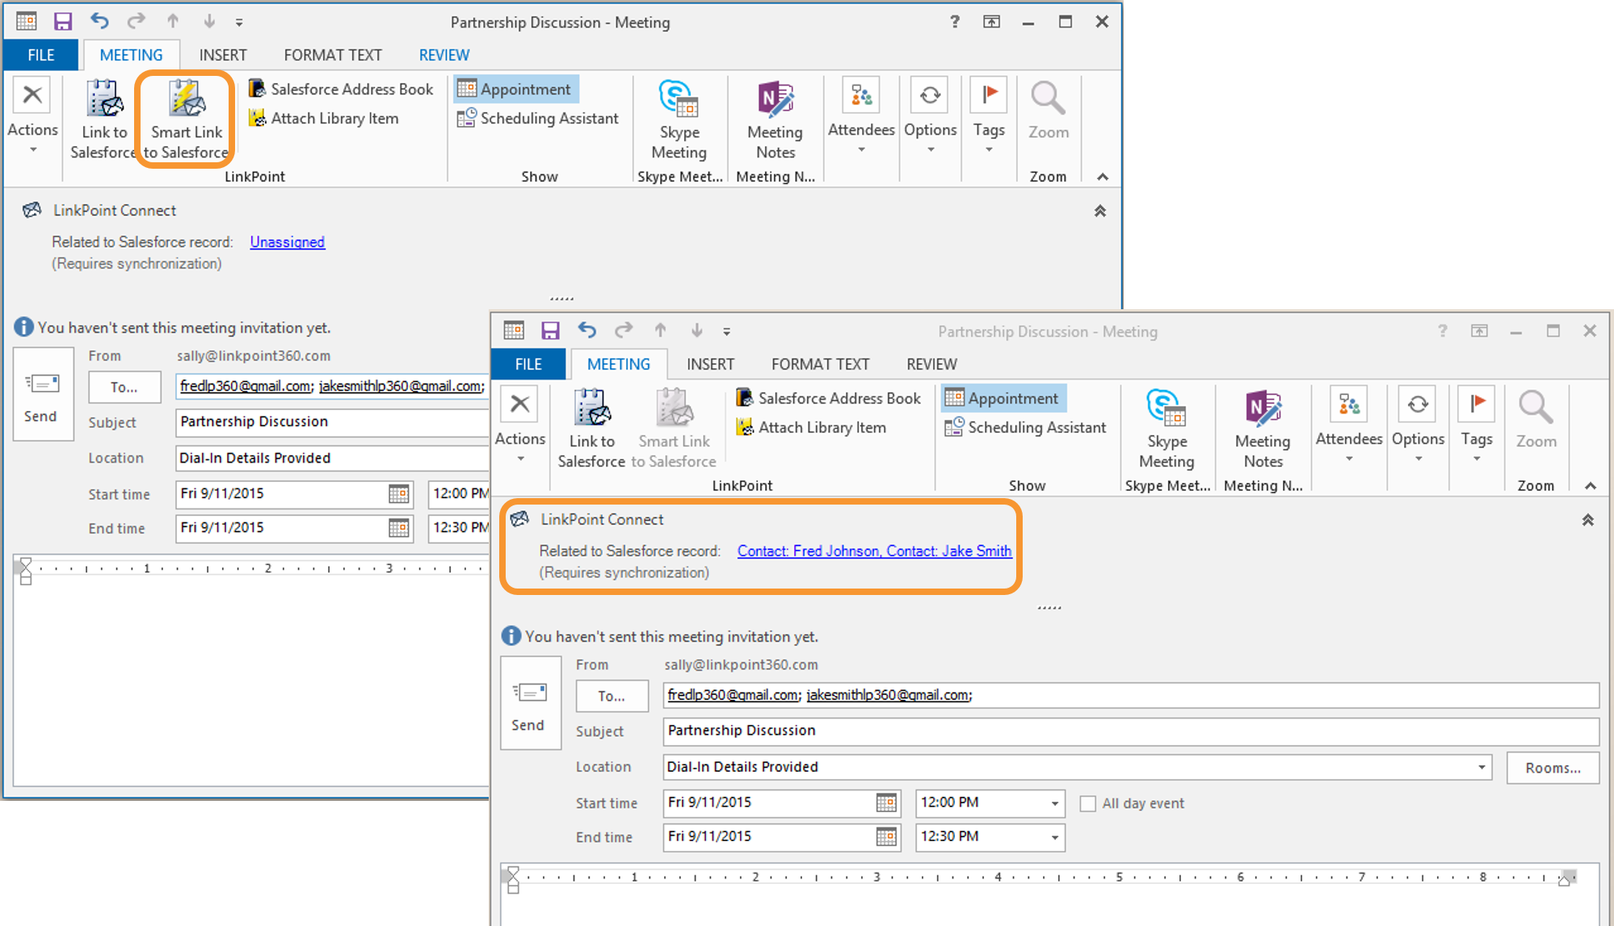Click Attach Library Item in front window
This screenshot has width=1614, height=926.
click(x=811, y=427)
